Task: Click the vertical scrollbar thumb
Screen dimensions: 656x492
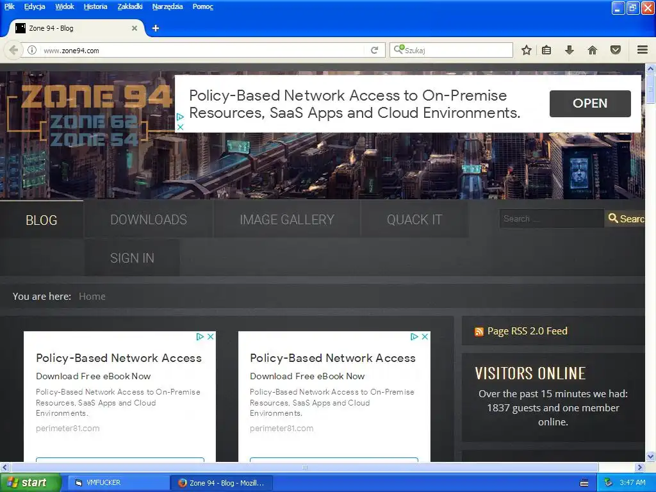Action: 651,88
